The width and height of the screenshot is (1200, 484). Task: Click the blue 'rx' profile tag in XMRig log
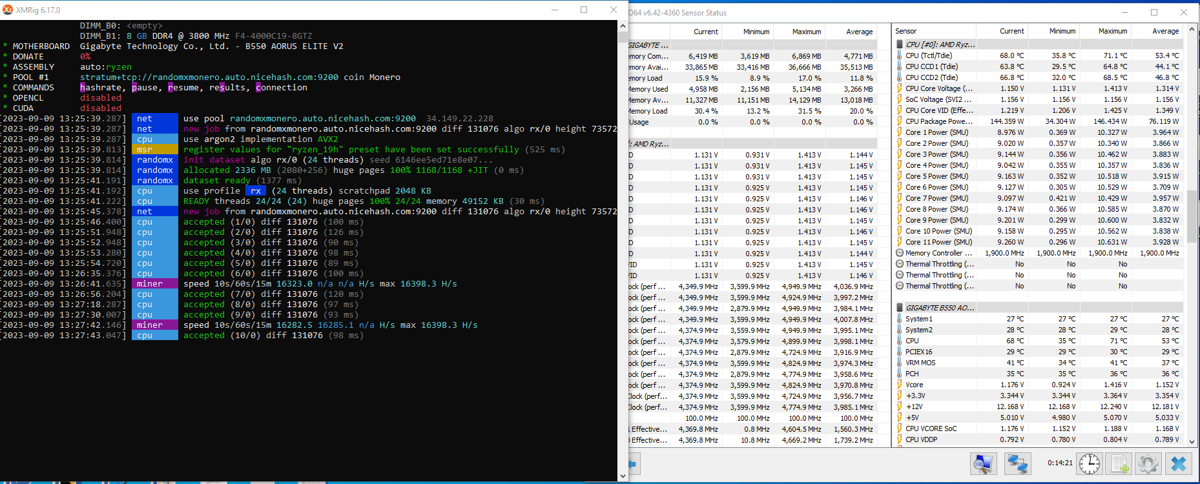256,190
